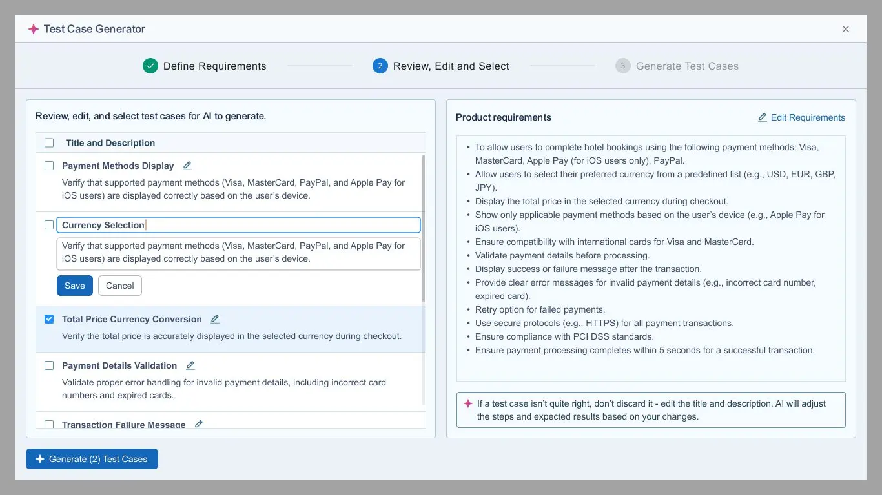Edit the Total Price Currency Conversion title
Viewport: 882px width, 495px height.
point(215,319)
